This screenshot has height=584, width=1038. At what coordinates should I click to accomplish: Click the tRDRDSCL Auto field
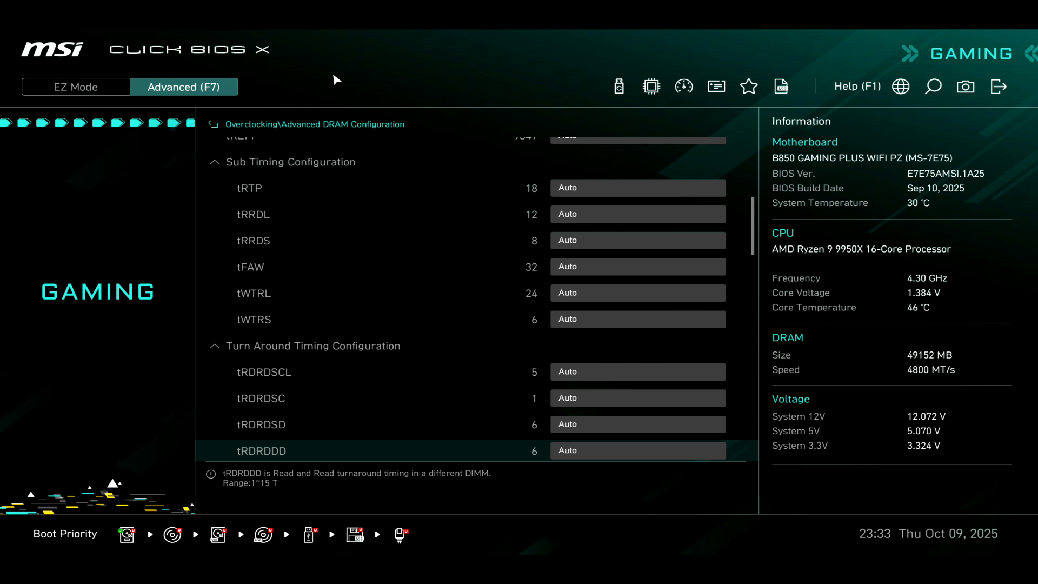[638, 372]
